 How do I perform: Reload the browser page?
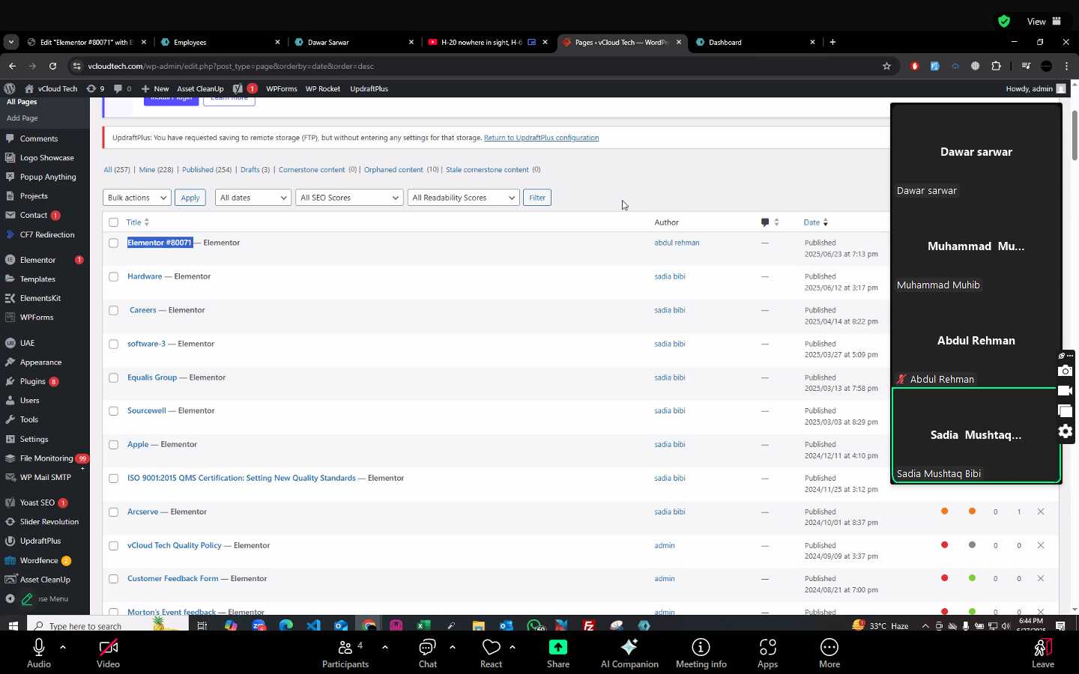pos(52,66)
